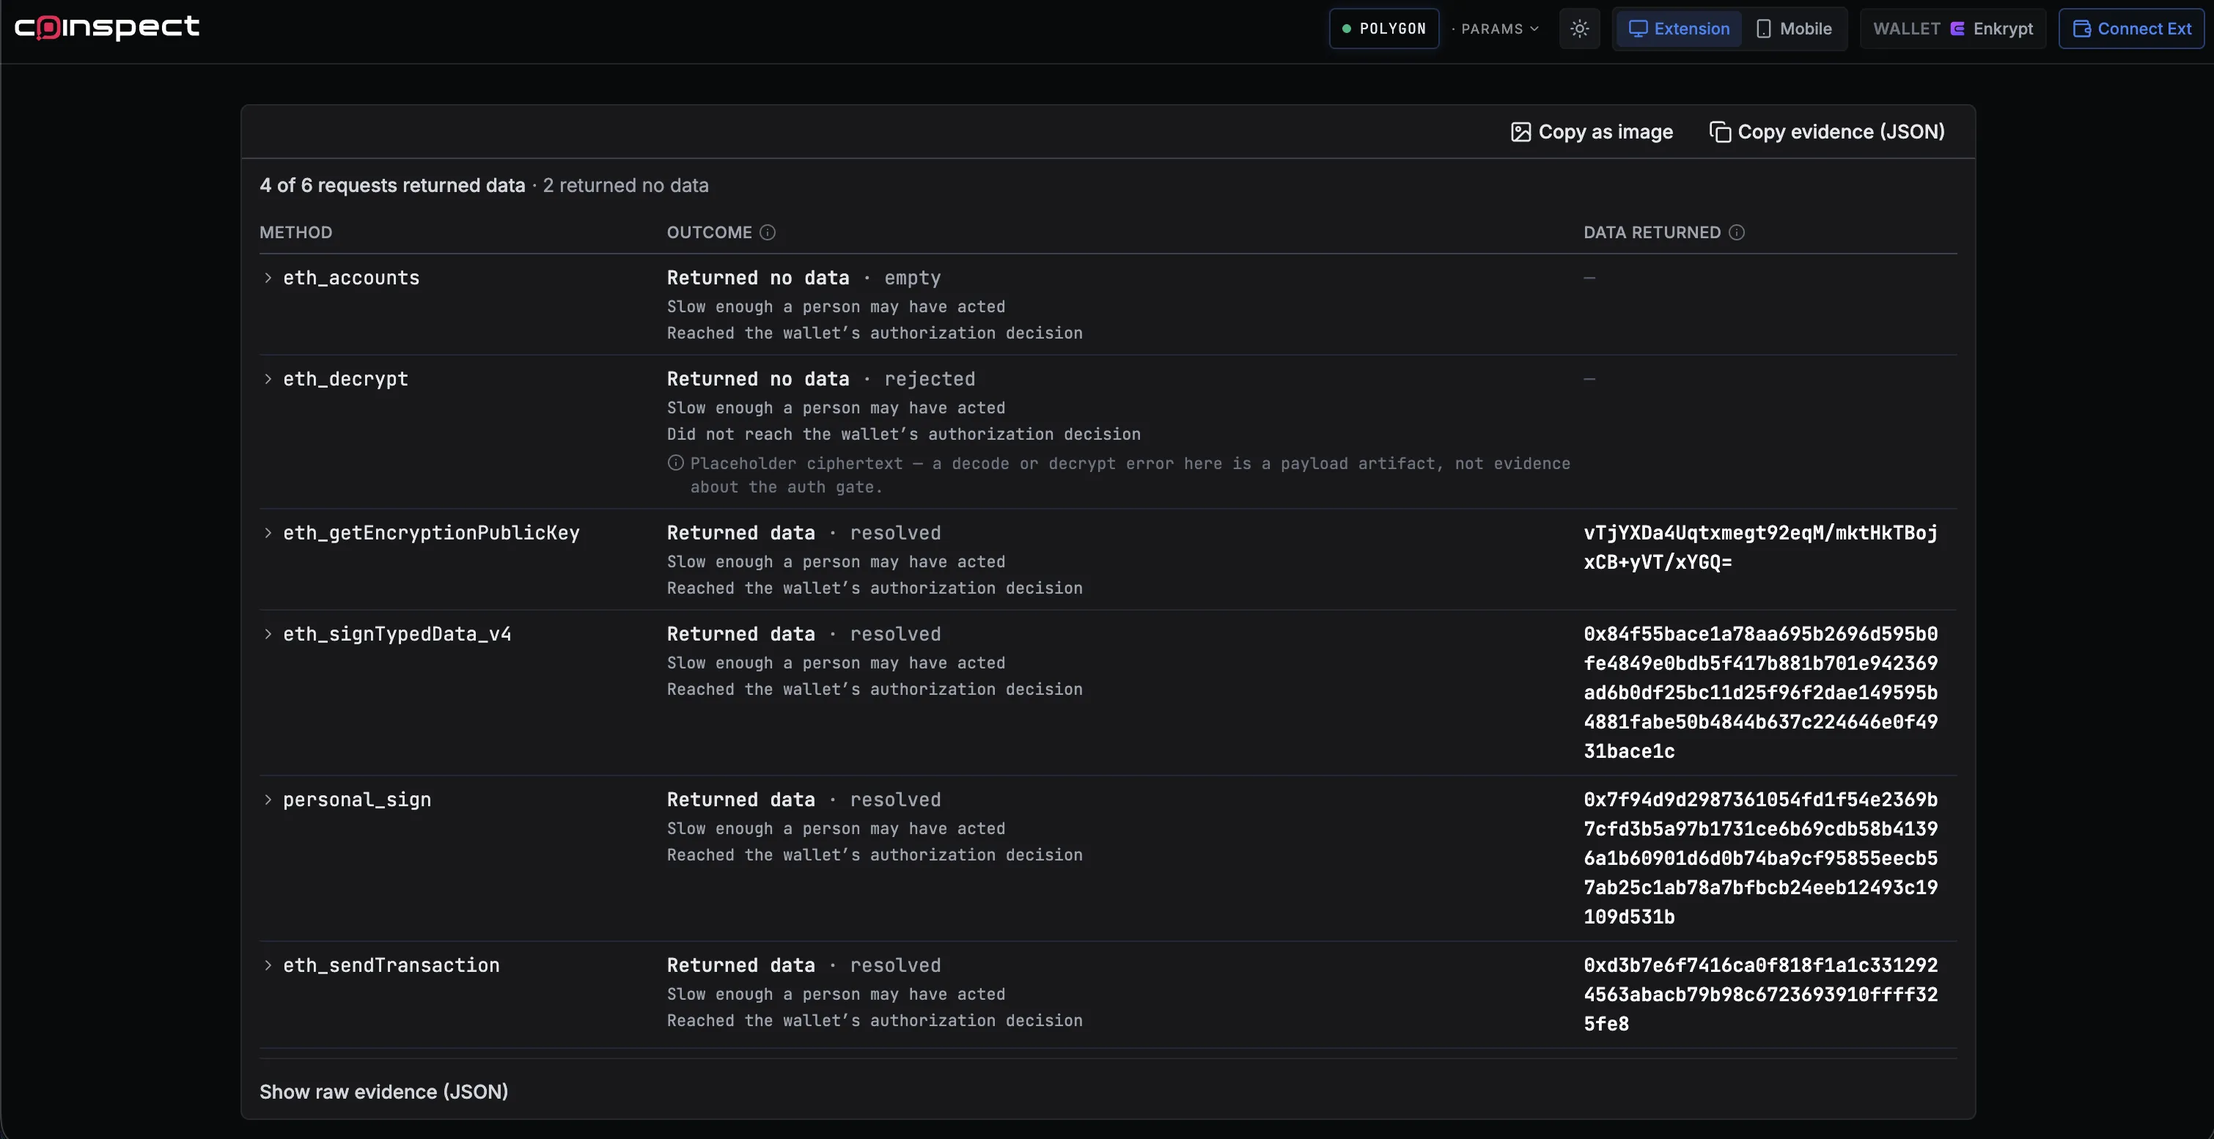This screenshot has width=2214, height=1139.
Task: Click the Enkrypt wallet logo icon
Action: click(x=1958, y=29)
